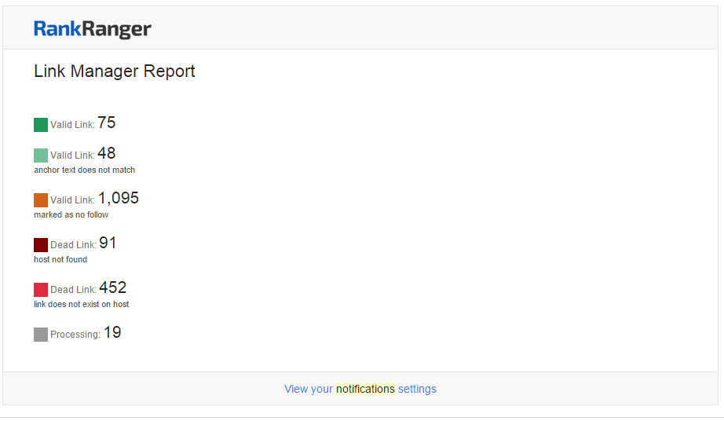Open the notifications settings link

click(x=360, y=389)
